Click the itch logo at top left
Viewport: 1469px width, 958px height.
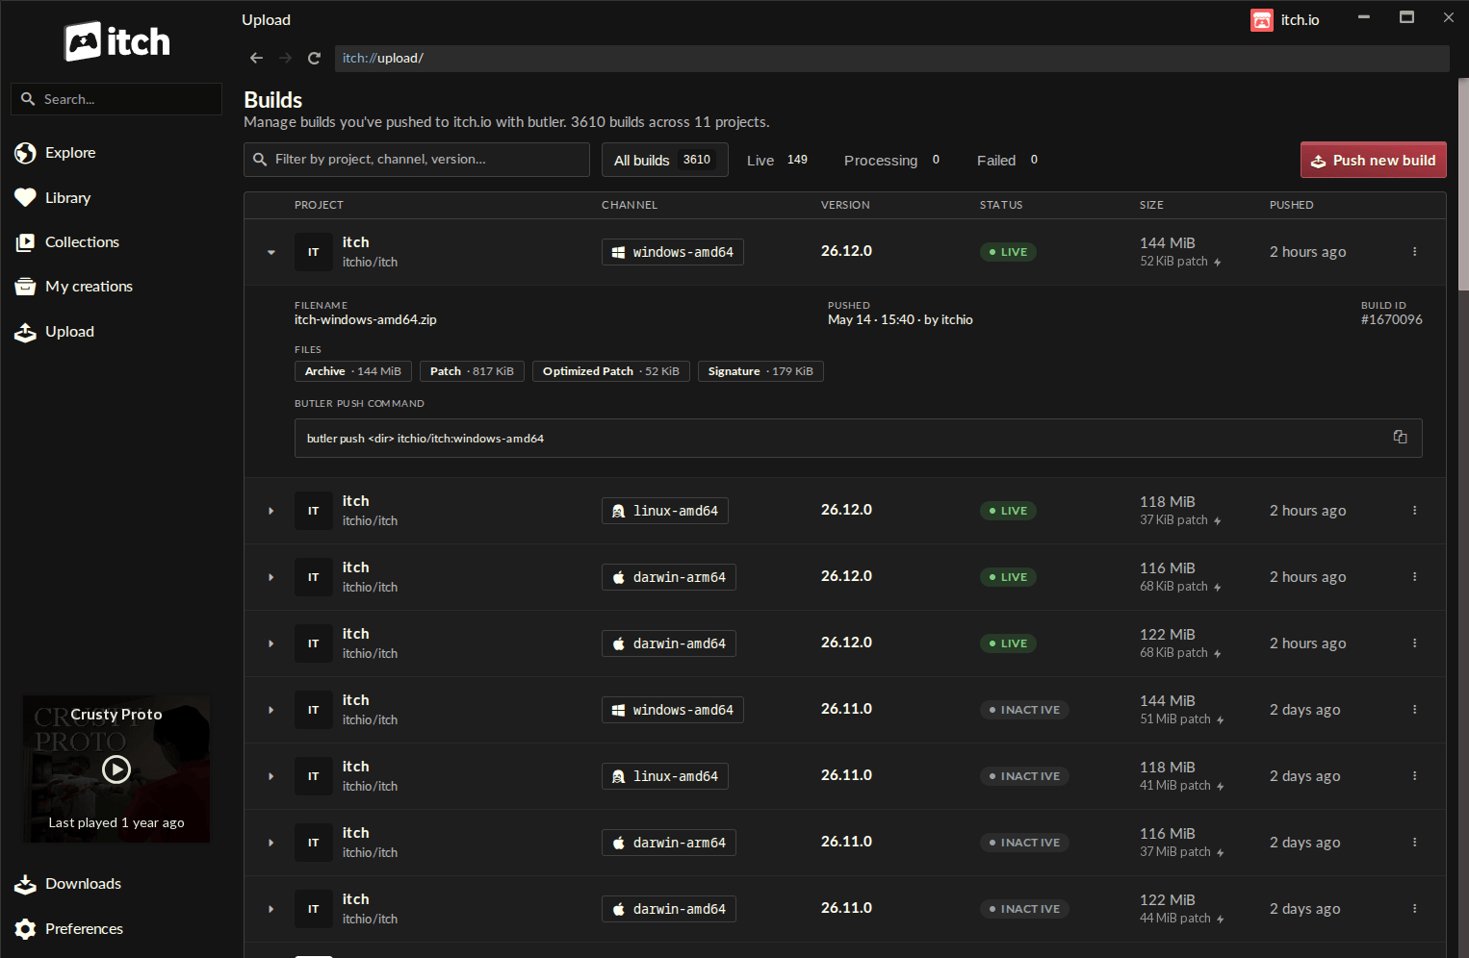(116, 41)
